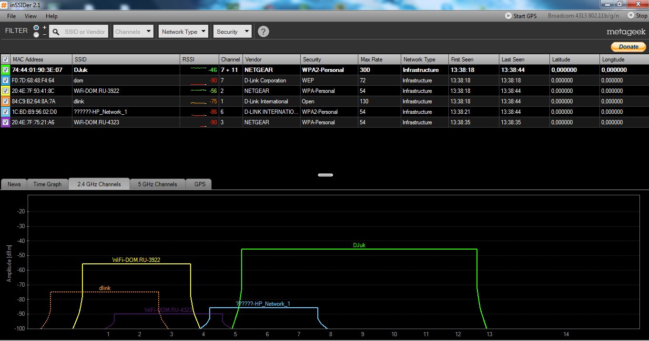The height and width of the screenshot is (341, 649).
Task: Open the Security filter dropdown
Action: coord(232,32)
